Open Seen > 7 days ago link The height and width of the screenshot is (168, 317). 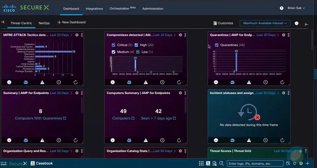158,118
